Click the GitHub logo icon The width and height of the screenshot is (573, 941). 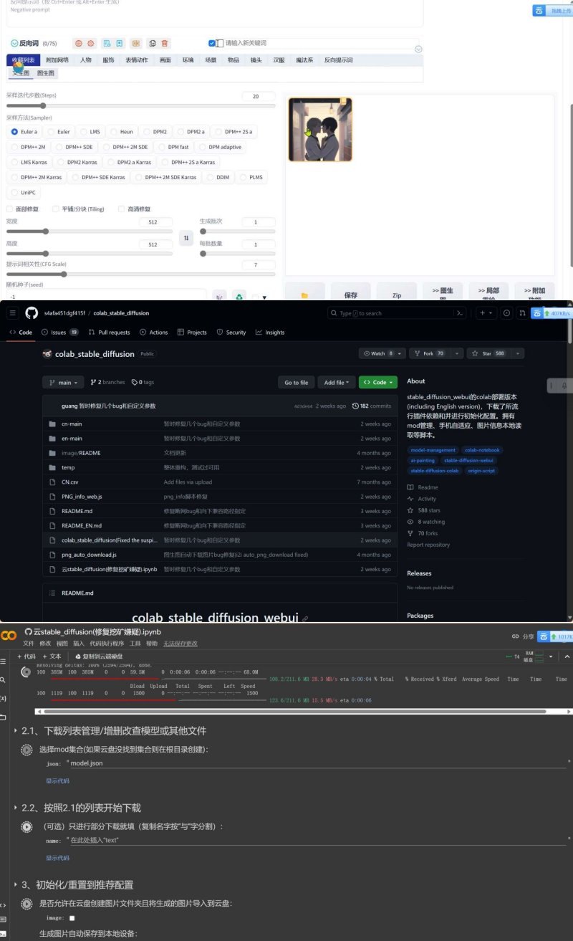(x=32, y=313)
